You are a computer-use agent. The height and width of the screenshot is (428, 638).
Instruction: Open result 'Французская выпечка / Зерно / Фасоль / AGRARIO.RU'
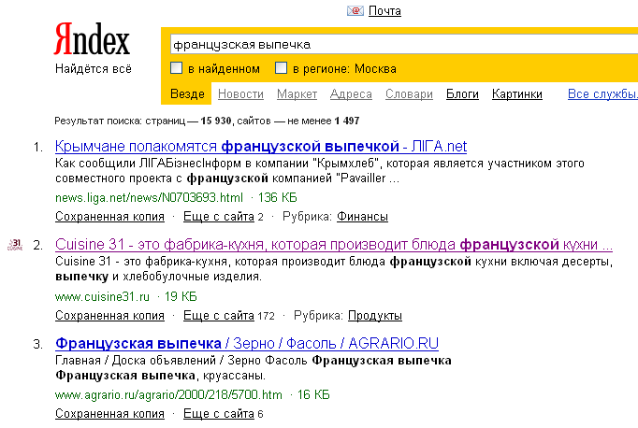(247, 344)
